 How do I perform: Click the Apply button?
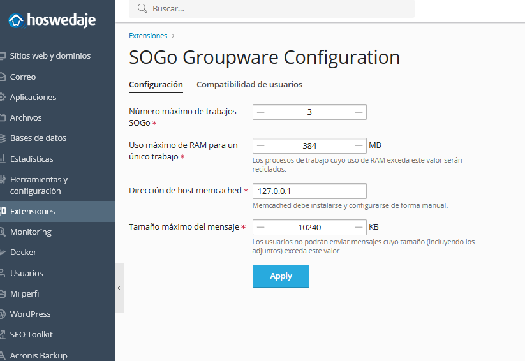(x=281, y=276)
